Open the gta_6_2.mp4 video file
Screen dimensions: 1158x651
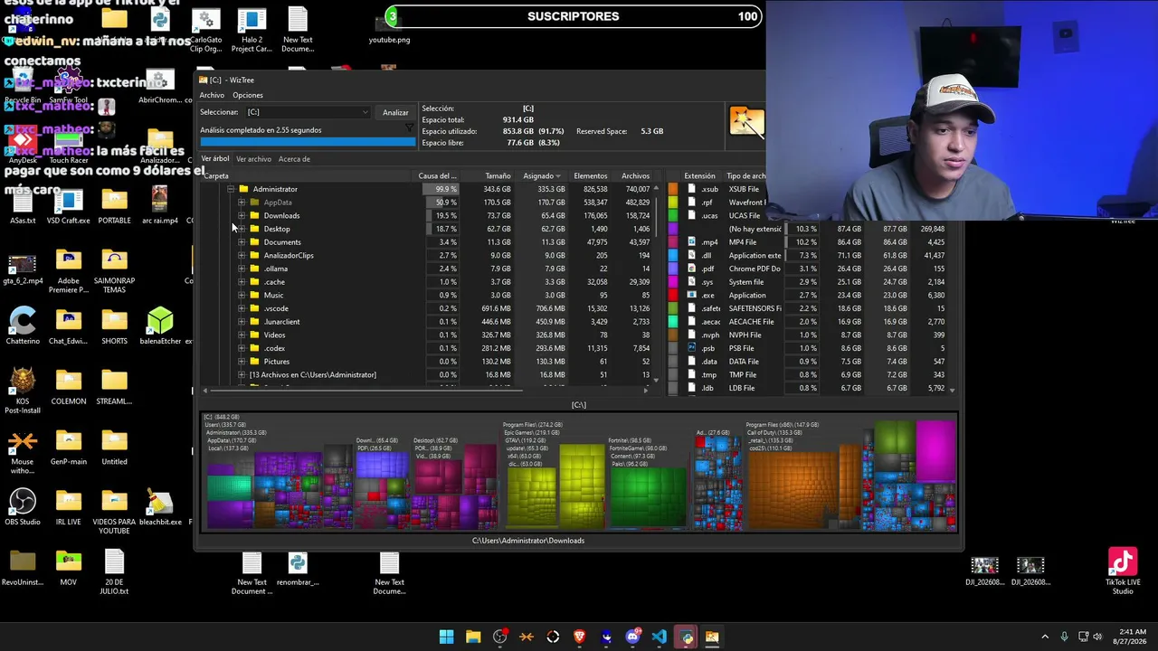pyautogui.click(x=23, y=269)
